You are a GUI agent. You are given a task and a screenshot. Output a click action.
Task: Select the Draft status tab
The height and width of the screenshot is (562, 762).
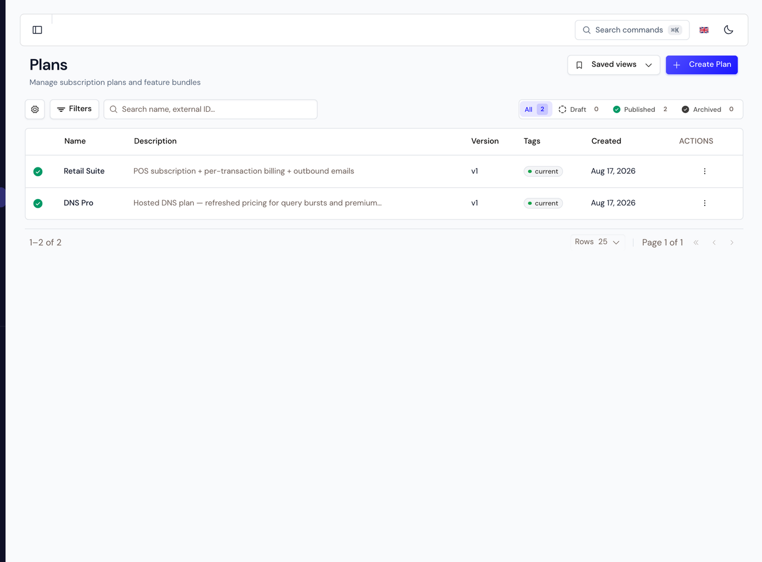click(579, 109)
